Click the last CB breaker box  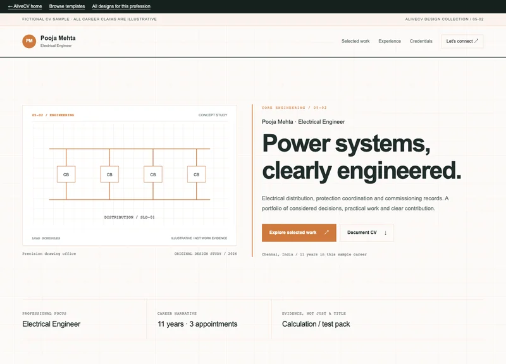pos(197,174)
